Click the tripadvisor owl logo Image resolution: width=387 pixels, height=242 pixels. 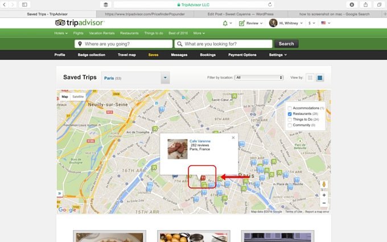[79, 23]
